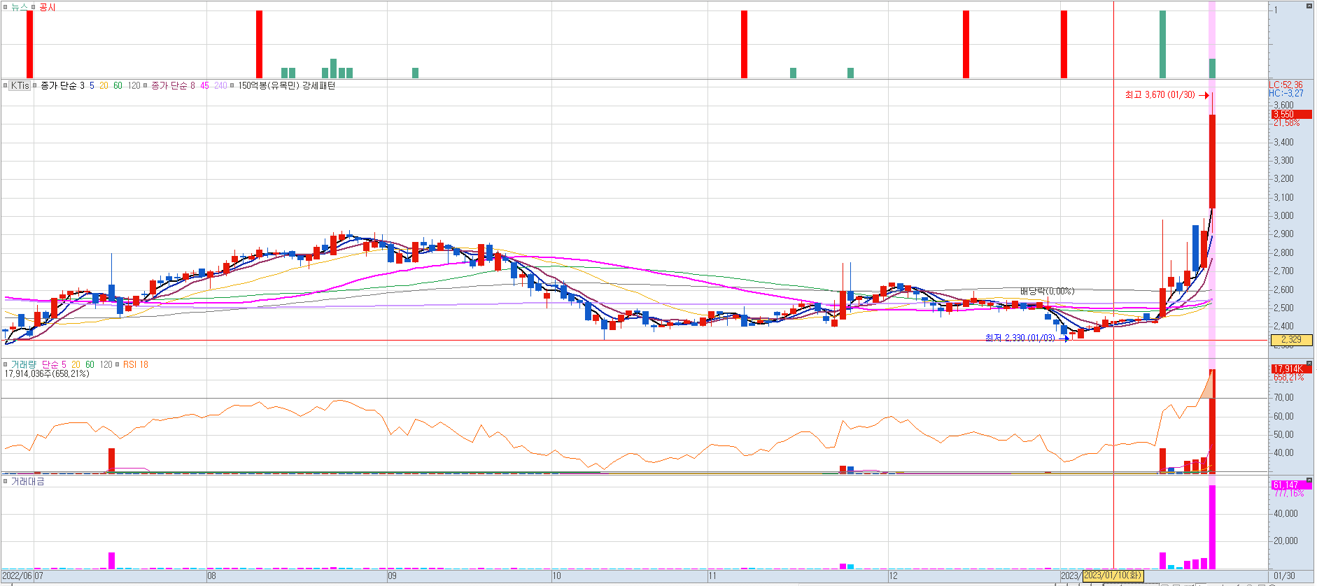1317x586 pixels.
Task: Select the 종가 단순 8 legend label
Action: (x=173, y=85)
